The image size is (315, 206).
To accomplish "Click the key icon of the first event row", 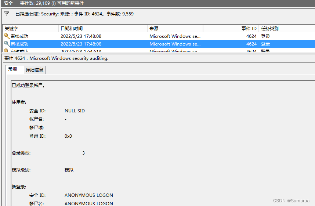I will [7, 36].
